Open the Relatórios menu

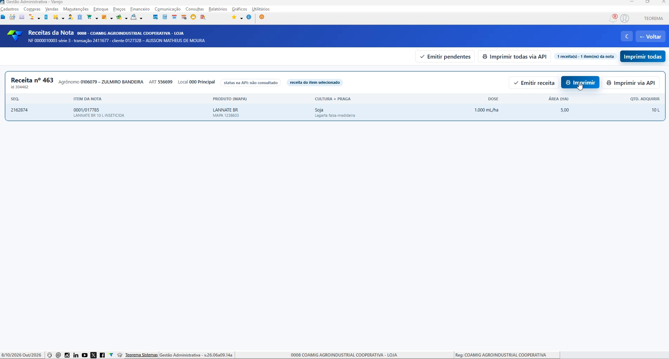pyautogui.click(x=218, y=9)
